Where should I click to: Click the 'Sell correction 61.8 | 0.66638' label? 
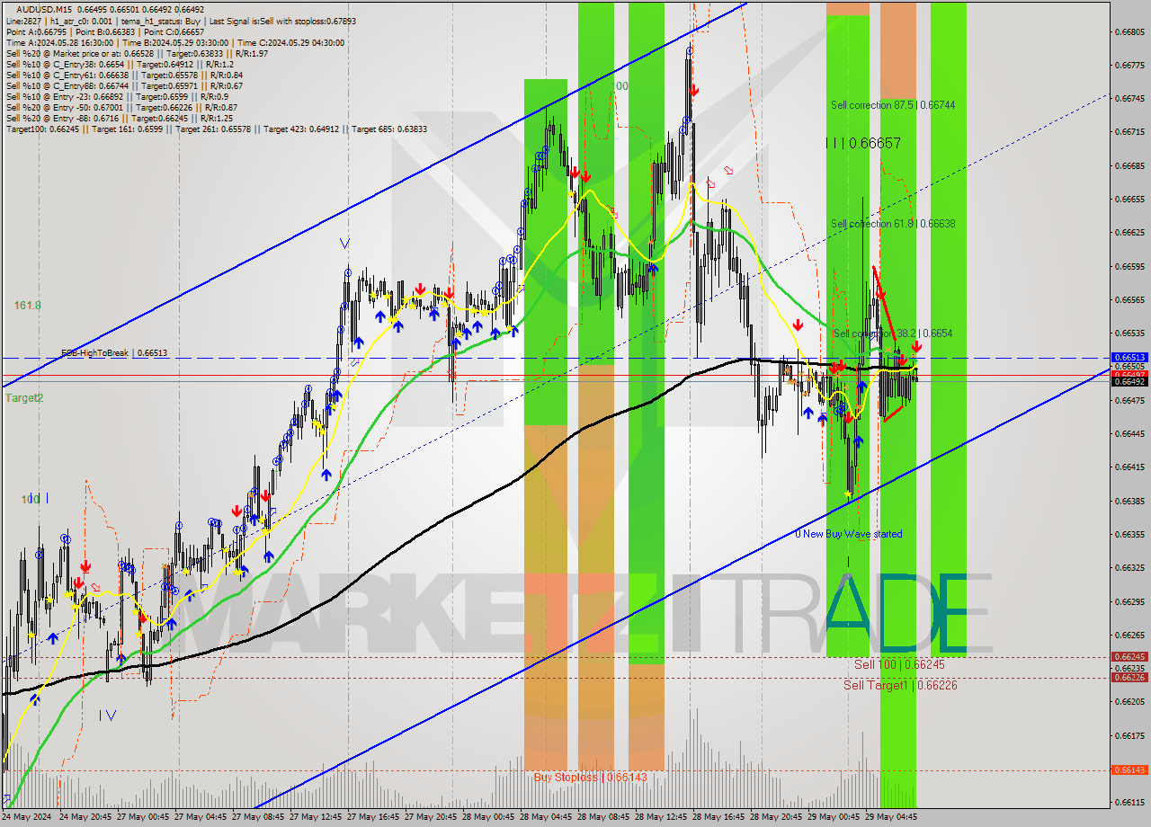893,224
